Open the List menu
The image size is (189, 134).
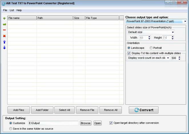pos(12,10)
